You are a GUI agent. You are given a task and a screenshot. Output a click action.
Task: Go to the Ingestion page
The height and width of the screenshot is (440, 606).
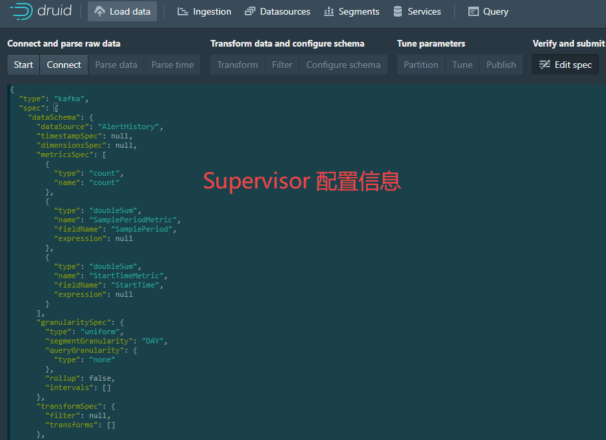[204, 11]
